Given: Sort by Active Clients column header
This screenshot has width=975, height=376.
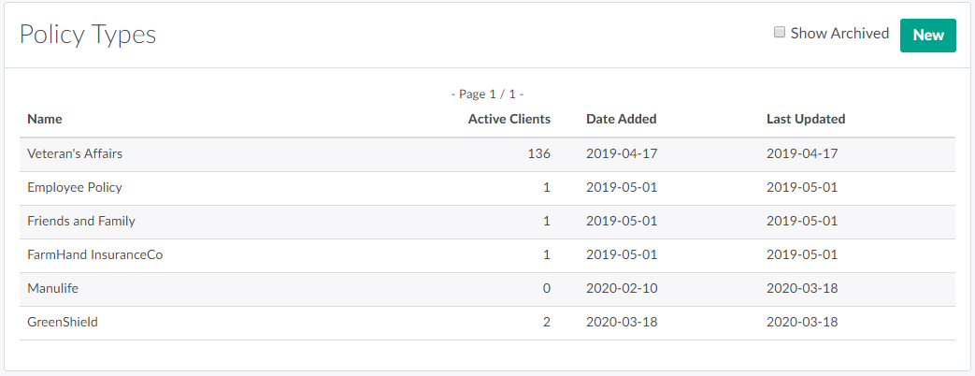Looking at the screenshot, I should tap(509, 119).
